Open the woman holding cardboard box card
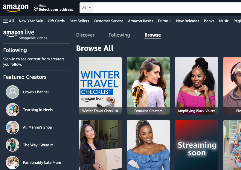Image resolution: width=241 pixels, height=170 pixels. (100, 145)
